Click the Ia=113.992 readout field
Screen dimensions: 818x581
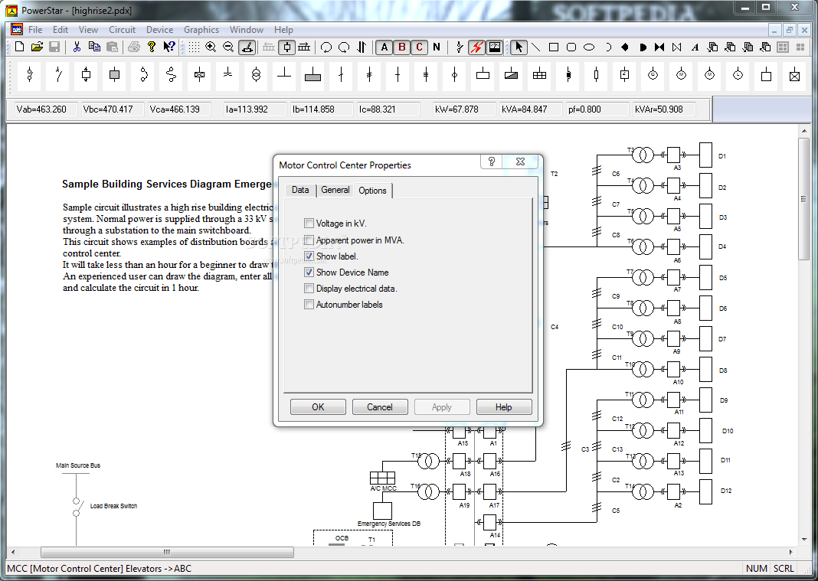[254, 109]
